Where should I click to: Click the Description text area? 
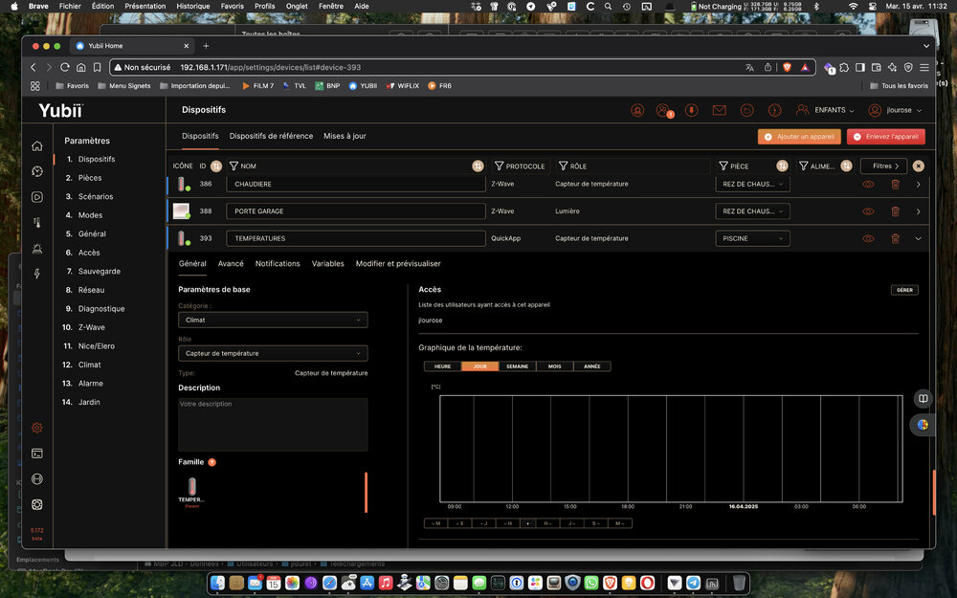[x=273, y=424]
